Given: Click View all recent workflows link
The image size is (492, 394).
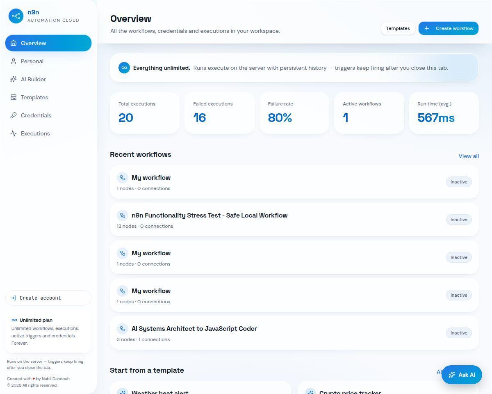Looking at the screenshot, I should [x=469, y=156].
